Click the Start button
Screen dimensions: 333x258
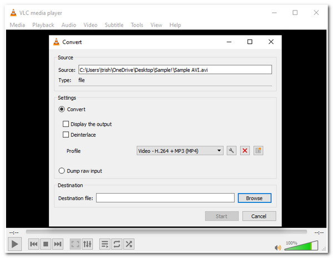[221, 216]
